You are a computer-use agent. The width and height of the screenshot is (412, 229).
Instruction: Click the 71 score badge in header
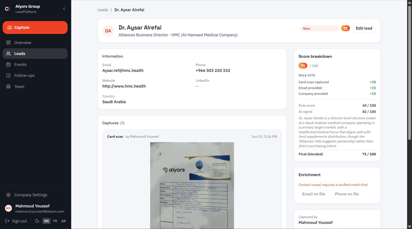(345, 28)
